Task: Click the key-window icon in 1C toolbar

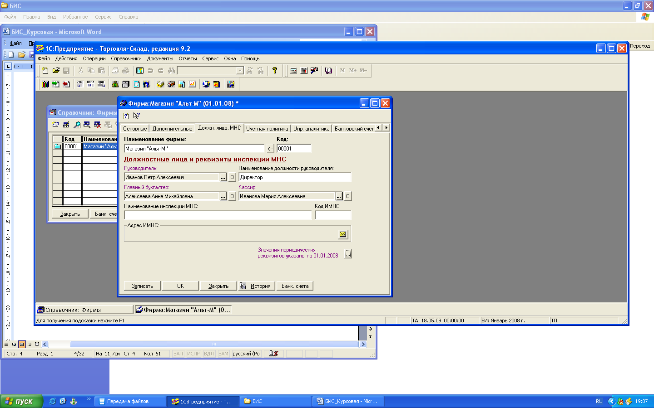Action: tap(140, 70)
